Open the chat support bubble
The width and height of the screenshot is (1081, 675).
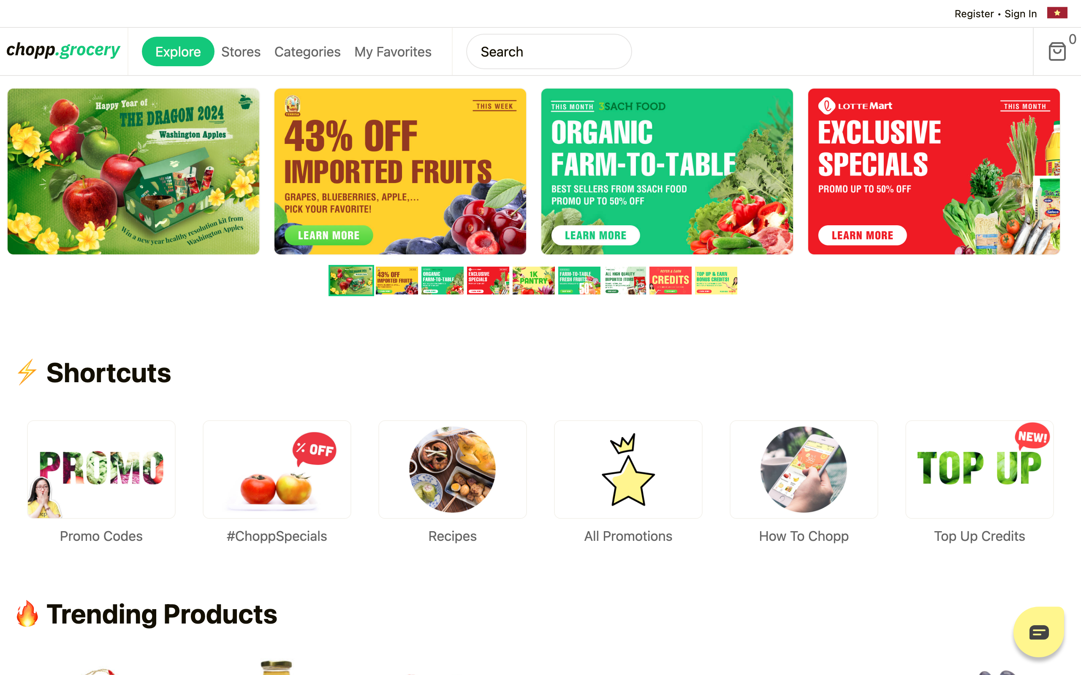(x=1039, y=632)
